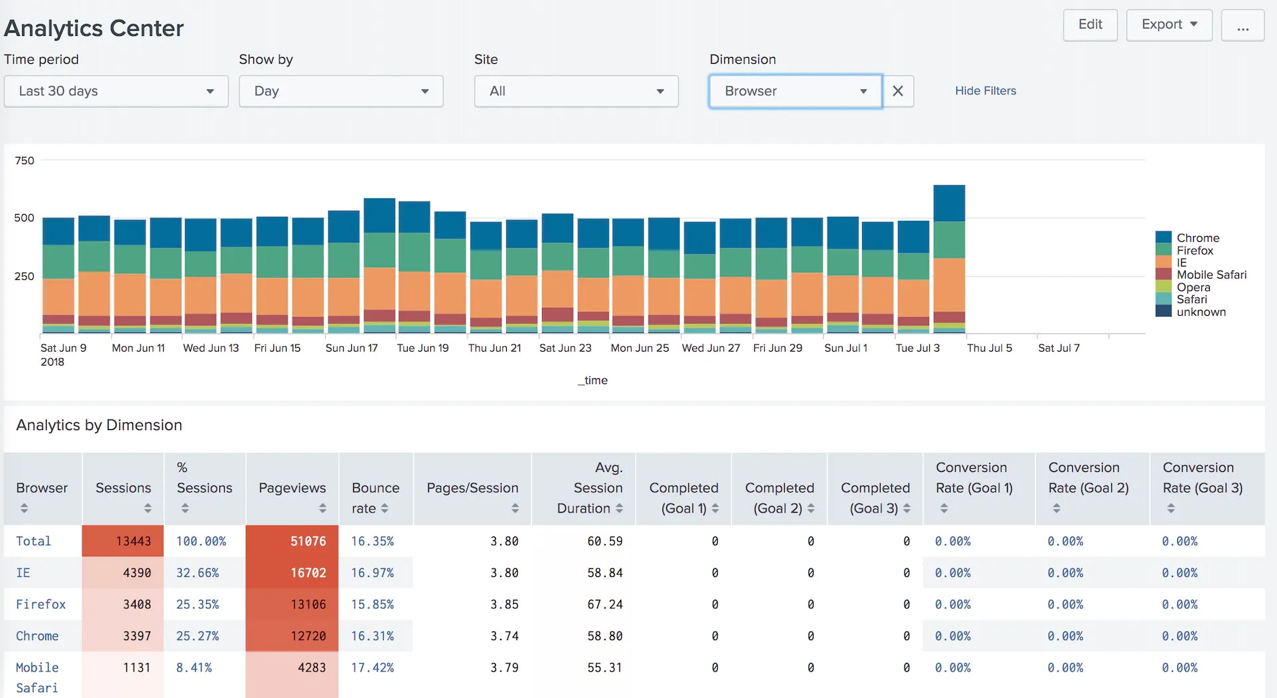Open the Export menu
1277x698 pixels.
coord(1169,25)
